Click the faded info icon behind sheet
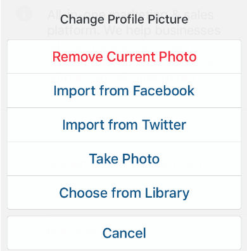The height and width of the screenshot is (251, 247). 24,13
